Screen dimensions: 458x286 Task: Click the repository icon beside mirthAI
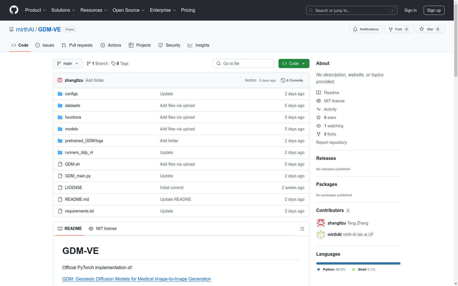coord(11,29)
